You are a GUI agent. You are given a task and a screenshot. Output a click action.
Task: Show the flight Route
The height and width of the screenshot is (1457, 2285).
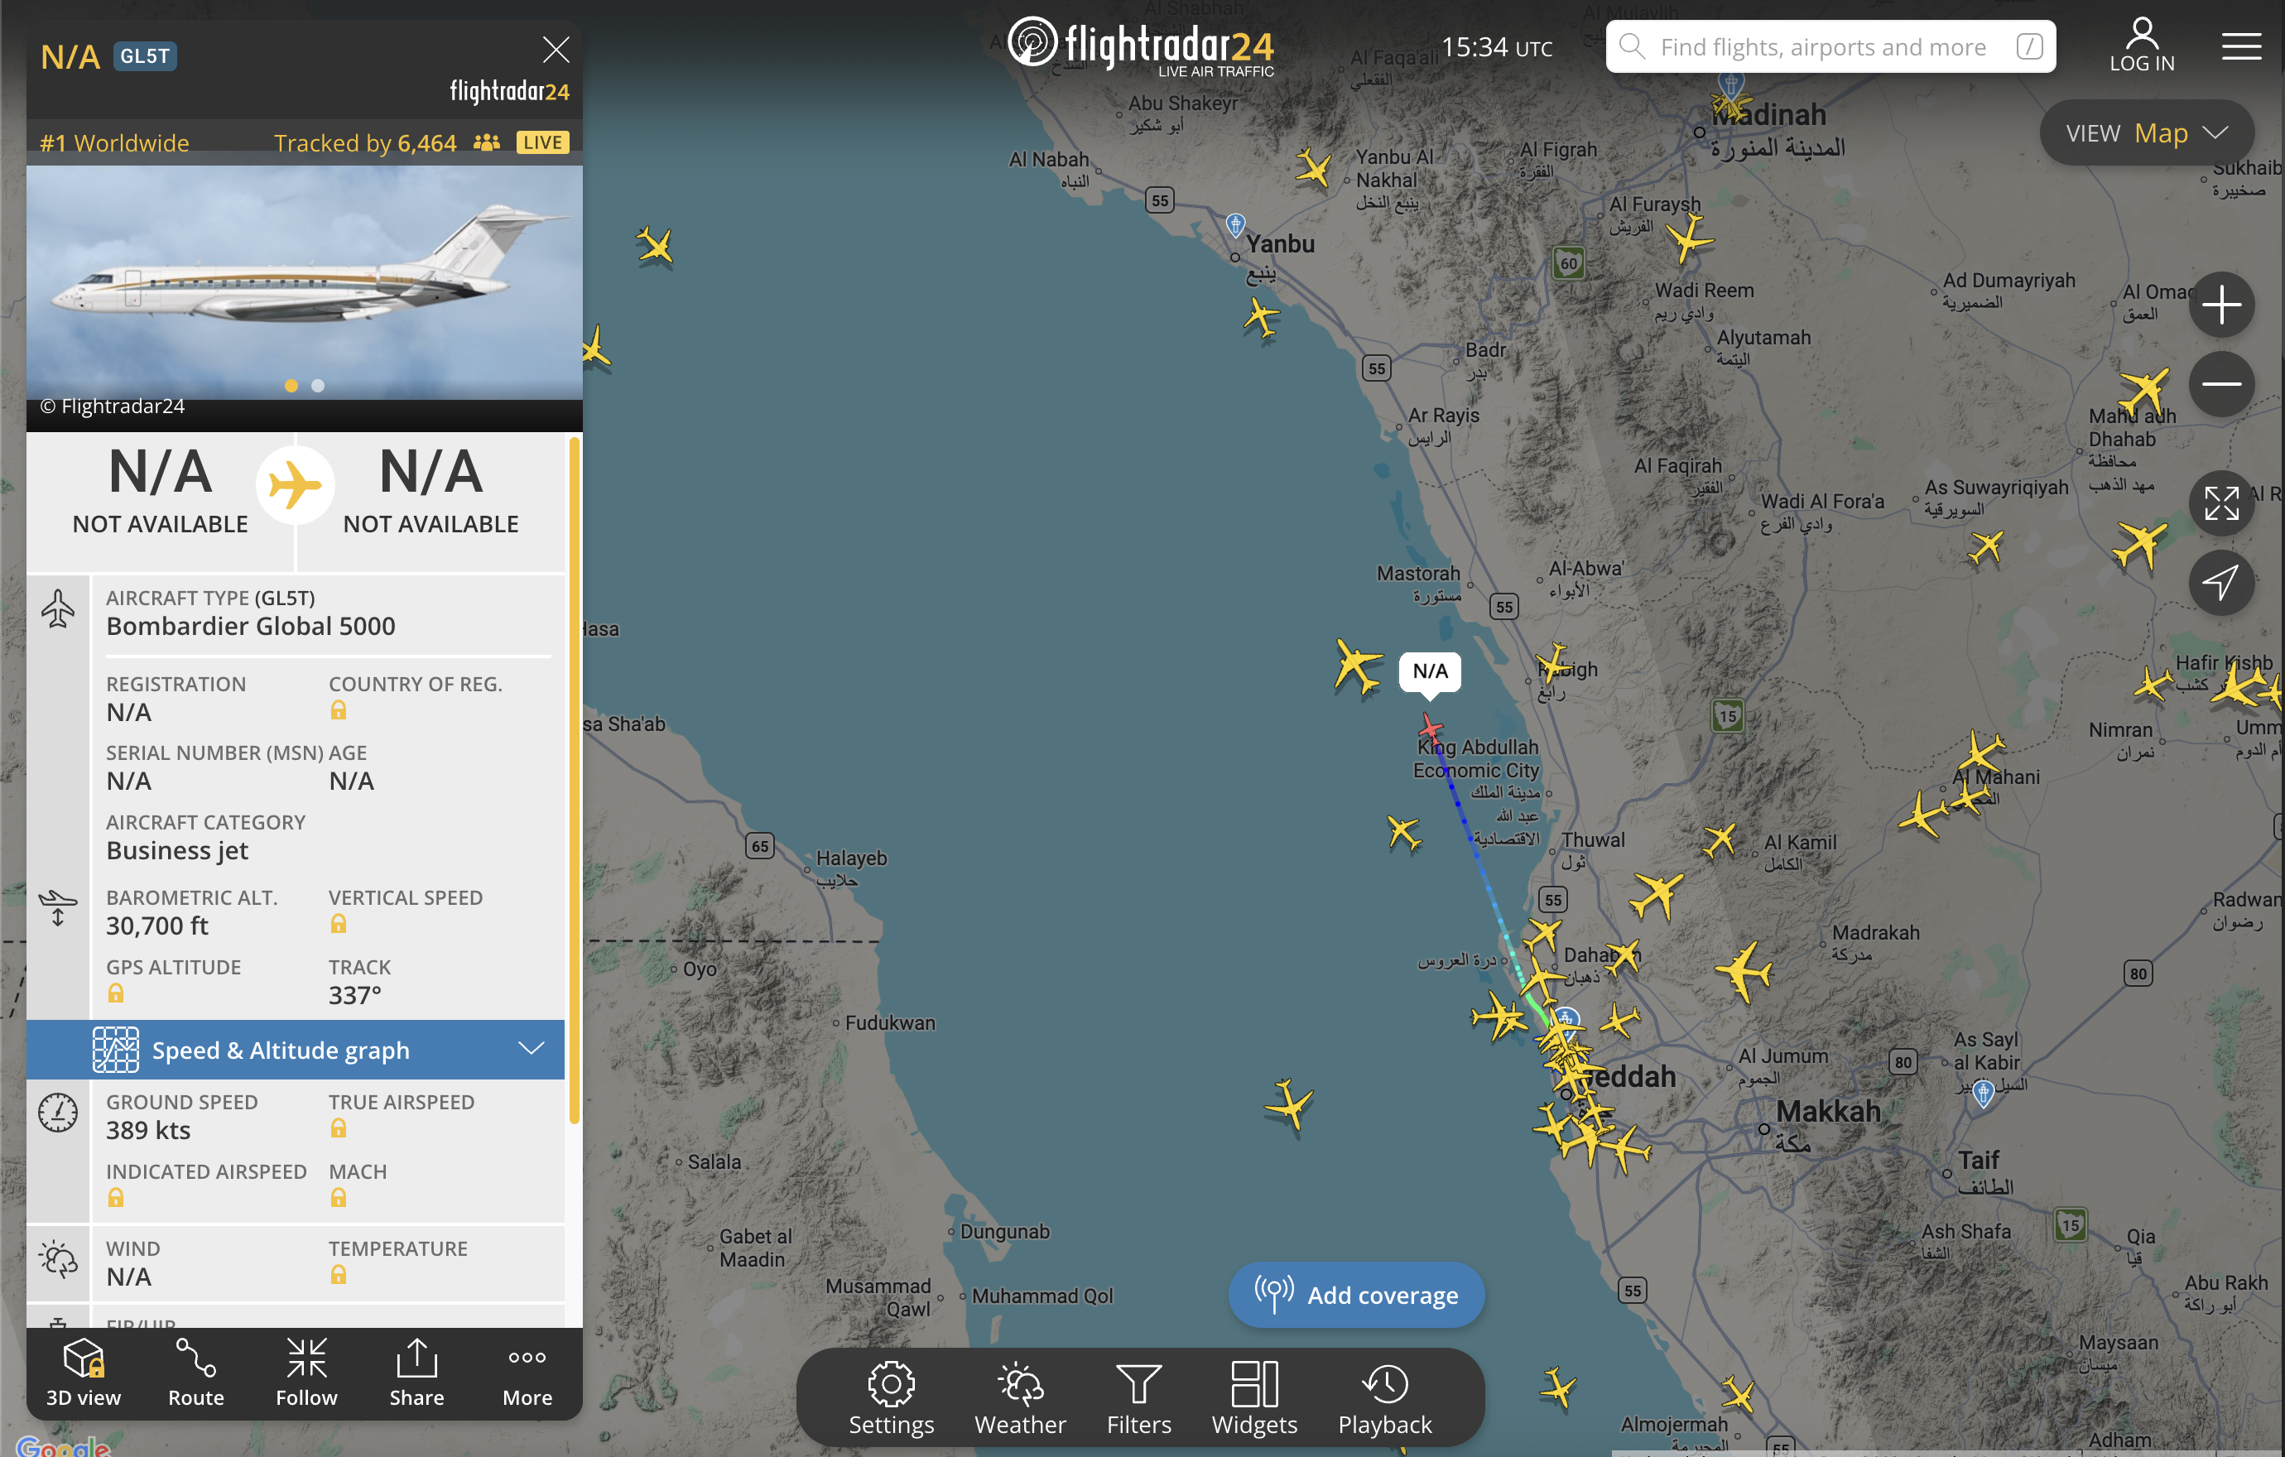coord(195,1372)
